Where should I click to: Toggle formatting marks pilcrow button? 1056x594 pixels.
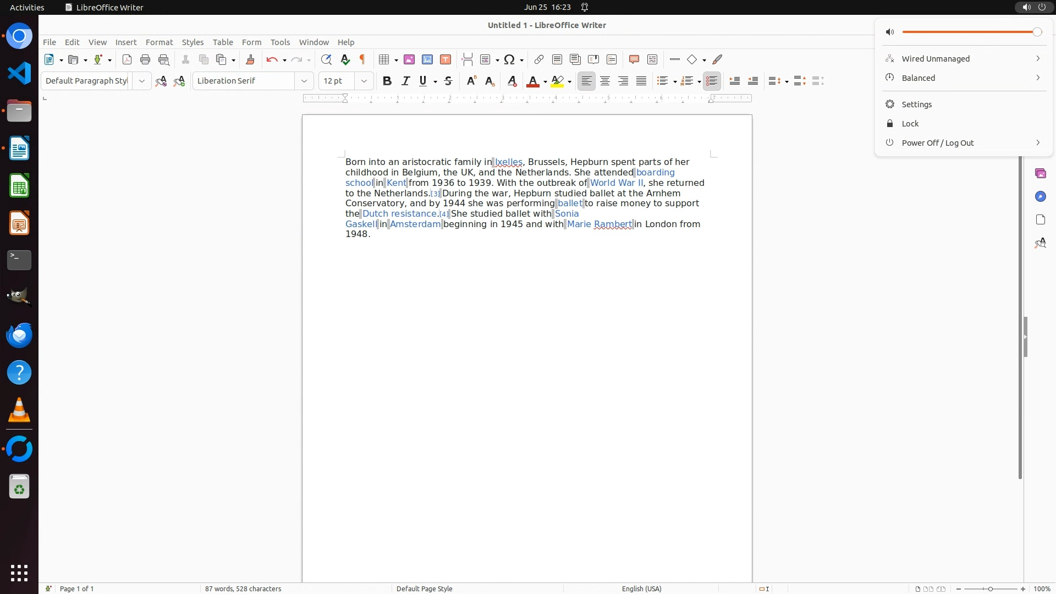(x=362, y=59)
